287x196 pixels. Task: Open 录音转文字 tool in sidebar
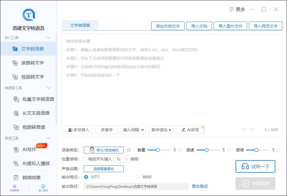pyautogui.click(x=32, y=63)
